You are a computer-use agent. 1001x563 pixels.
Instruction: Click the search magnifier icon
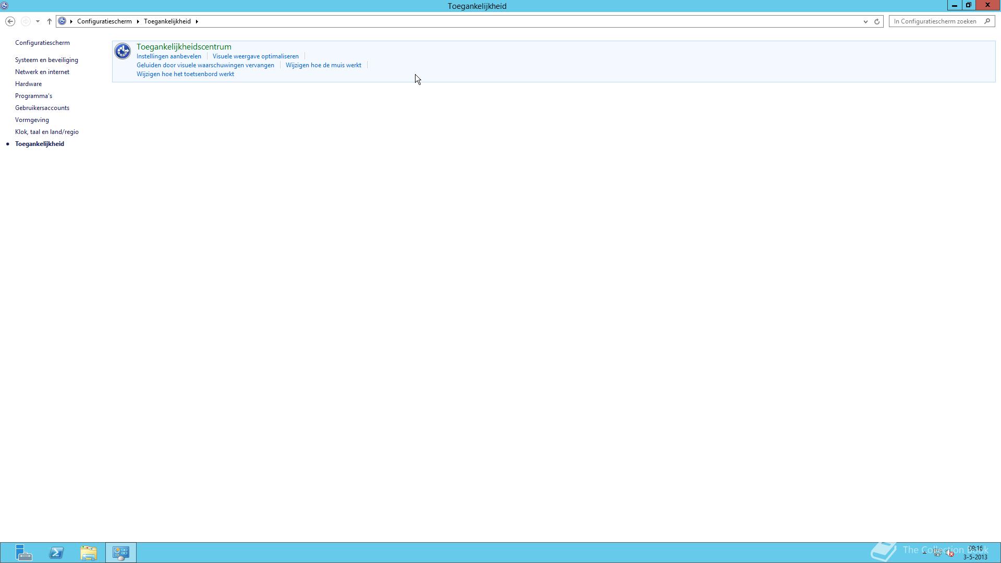pyautogui.click(x=987, y=21)
